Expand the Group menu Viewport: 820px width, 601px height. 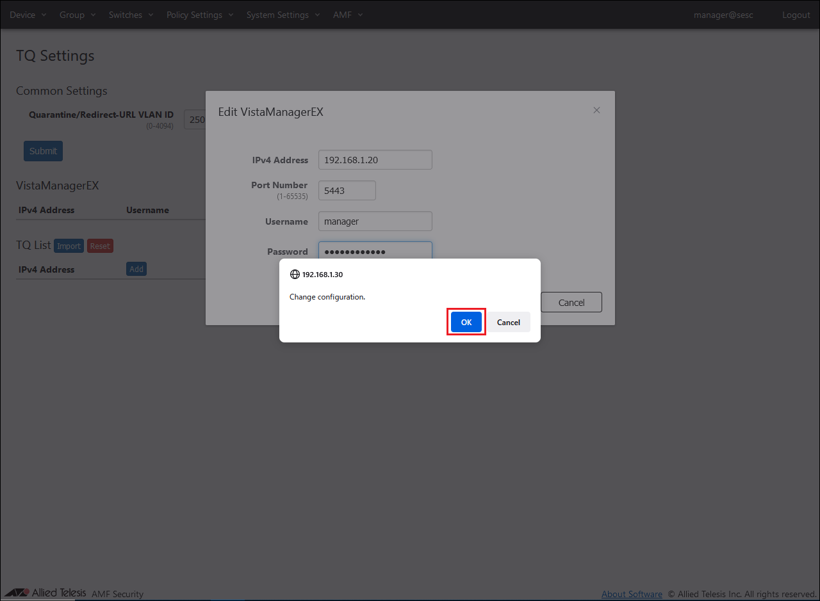(x=78, y=15)
